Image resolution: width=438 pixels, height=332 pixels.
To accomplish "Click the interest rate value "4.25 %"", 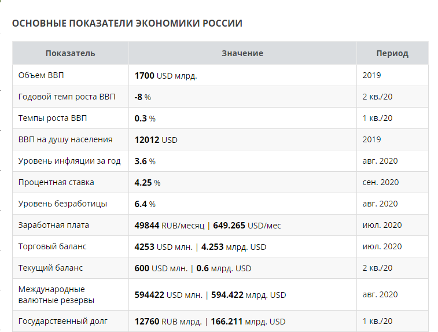I will [x=147, y=183].
